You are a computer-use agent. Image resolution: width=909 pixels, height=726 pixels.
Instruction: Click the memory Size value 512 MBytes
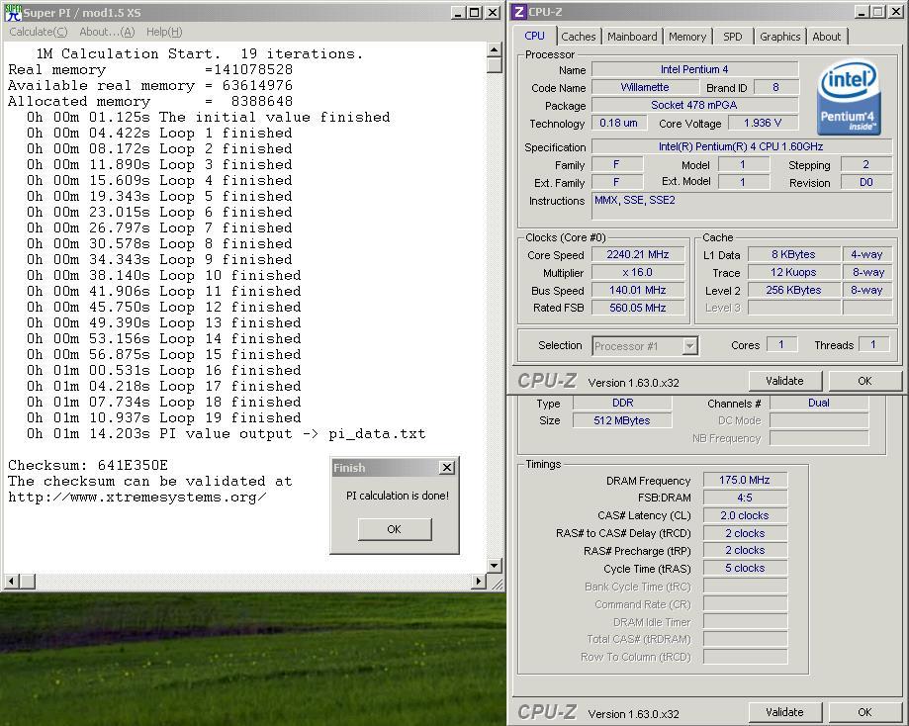pyautogui.click(x=622, y=420)
